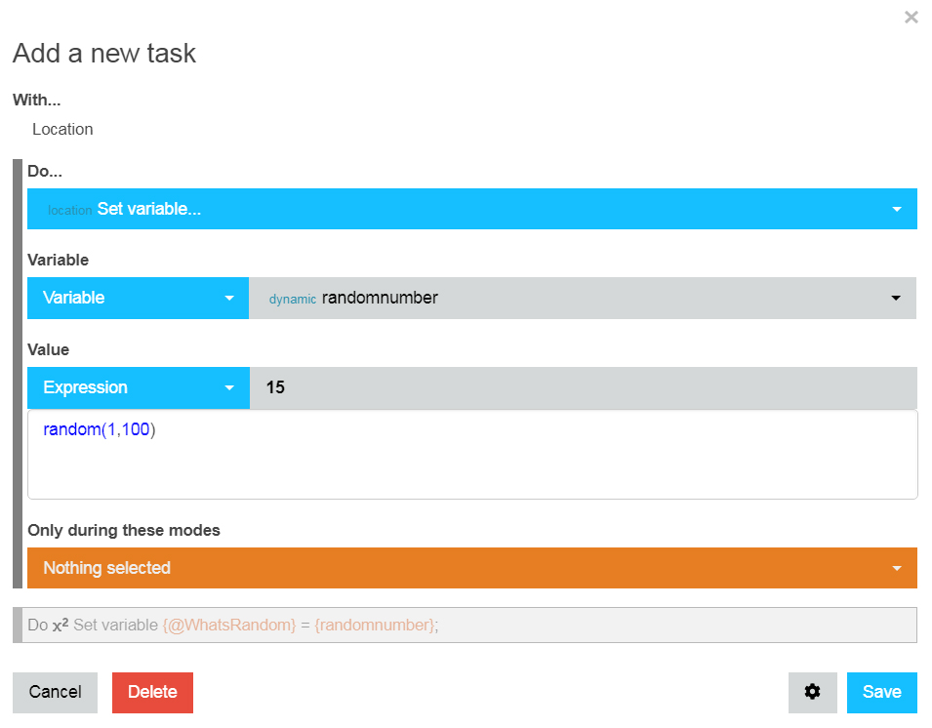
Task: Click the gear settings icon
Action: tap(812, 692)
